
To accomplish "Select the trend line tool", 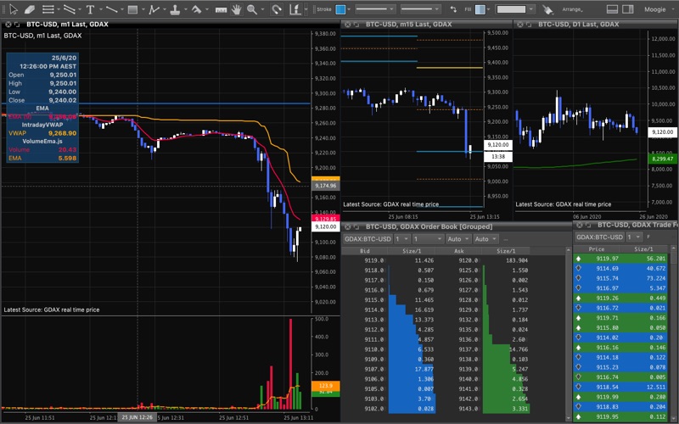I will (x=112, y=9).
